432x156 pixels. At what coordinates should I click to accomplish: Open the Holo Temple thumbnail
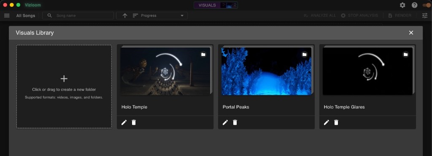coord(165,71)
